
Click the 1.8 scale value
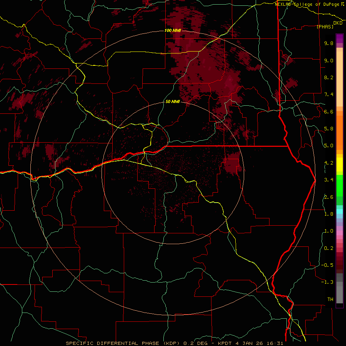(329, 214)
